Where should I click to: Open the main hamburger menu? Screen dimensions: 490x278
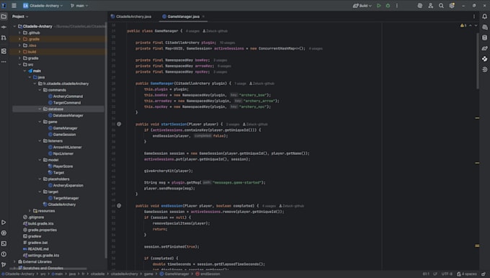coord(14,6)
